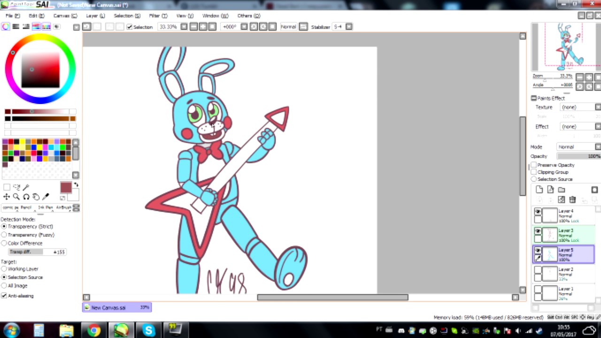
Task: Open the File menu
Action: click(13, 15)
